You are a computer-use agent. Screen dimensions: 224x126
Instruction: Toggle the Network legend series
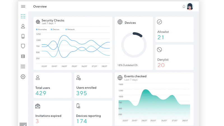(x=70, y=29)
